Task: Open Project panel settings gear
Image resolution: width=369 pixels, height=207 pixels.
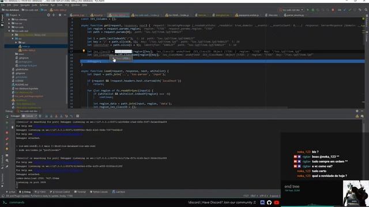Action: [x=60, y=15]
